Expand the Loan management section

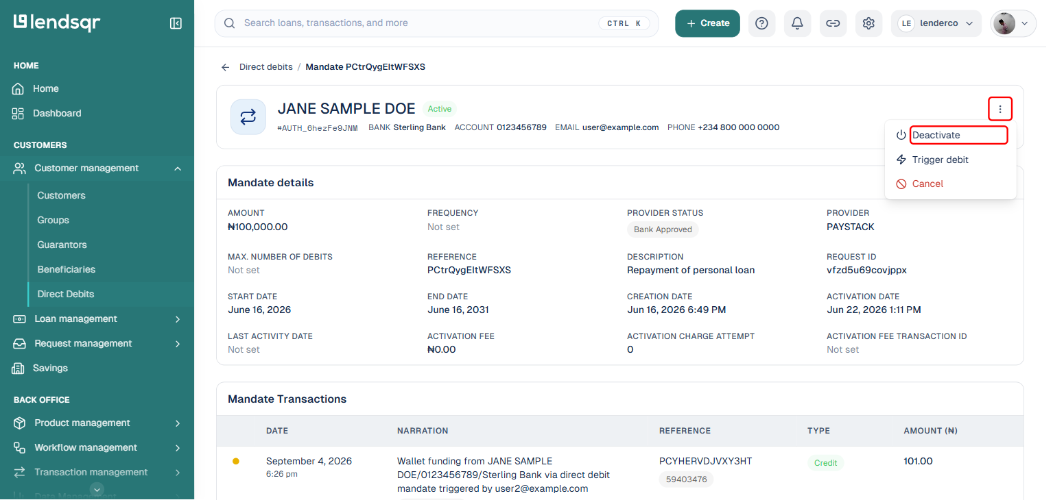178,318
